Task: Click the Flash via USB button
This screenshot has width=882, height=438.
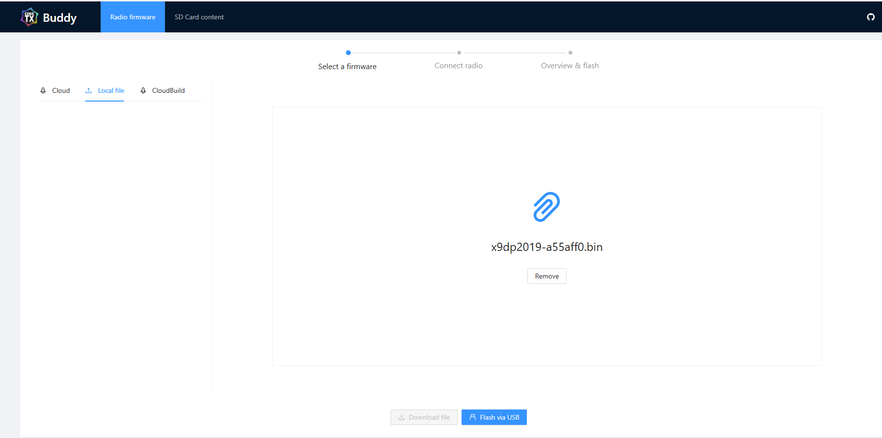Action: pyautogui.click(x=494, y=417)
